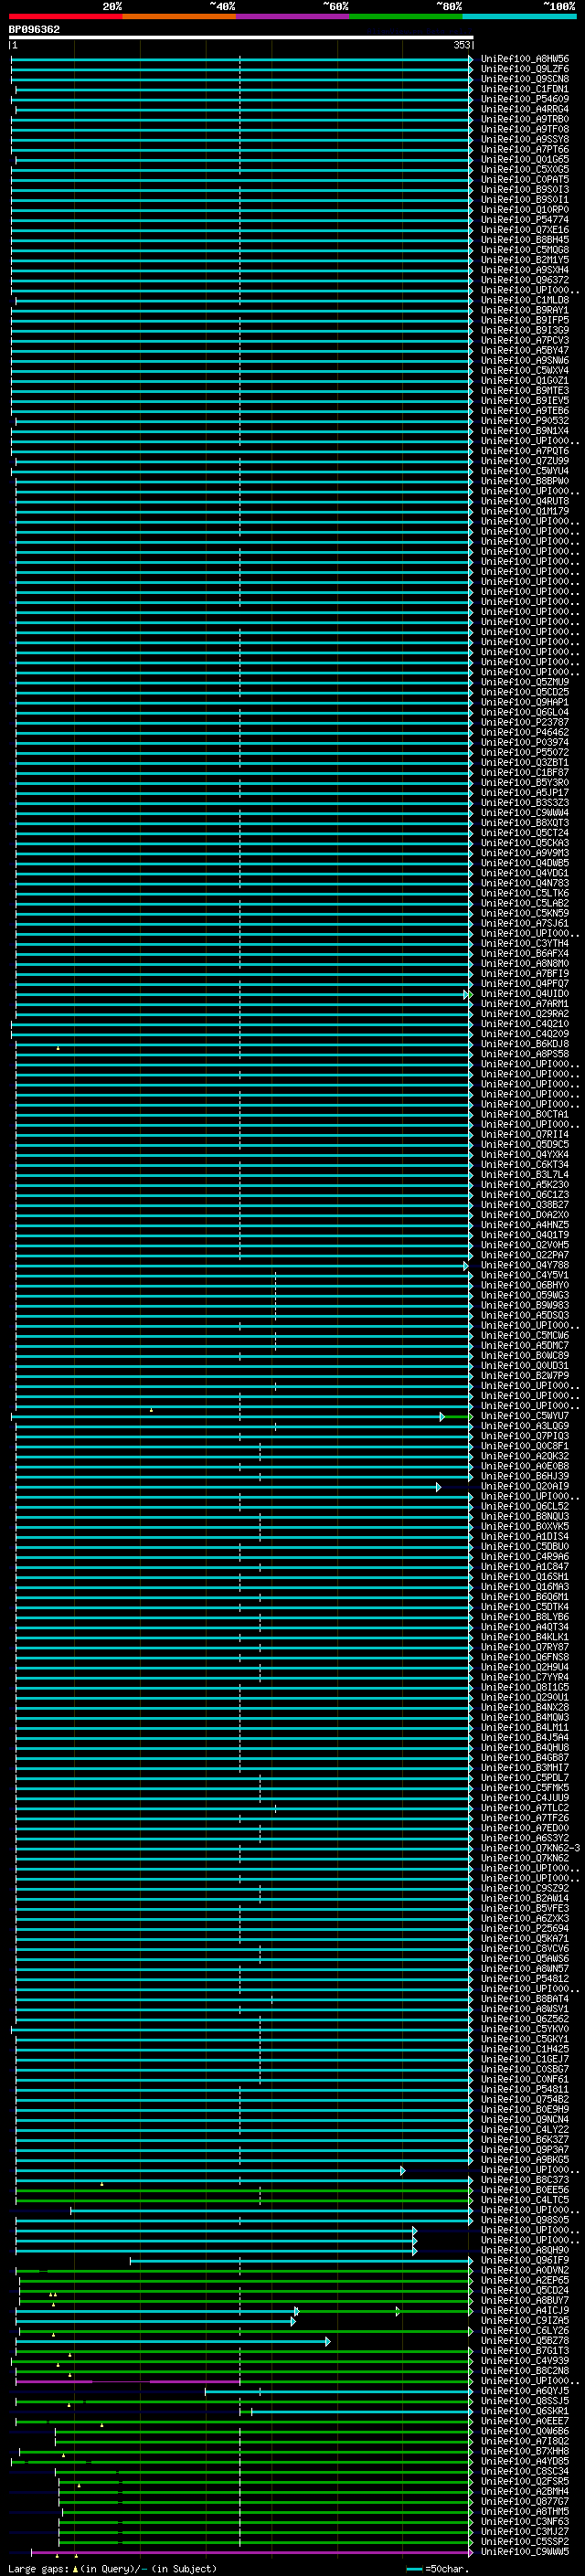Image resolution: width=585 pixels, height=2576 pixels.
Task: Select hit UniRef100_Q0UD31
Action: tap(525, 1365)
